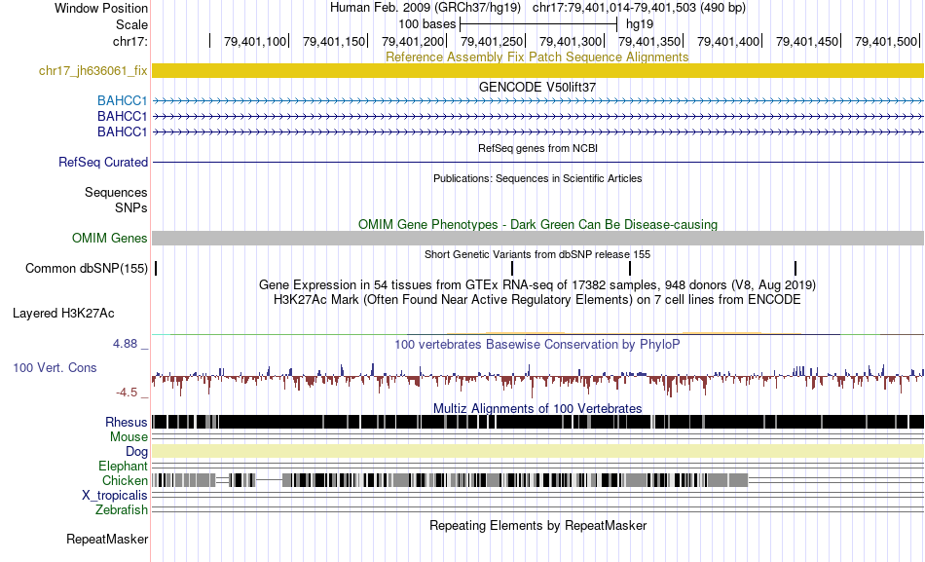Screen dimensions: 925x562
Task: Click the chr17:79,401,014-79,401,503 (490 bp) position text
Action: click(x=639, y=8)
